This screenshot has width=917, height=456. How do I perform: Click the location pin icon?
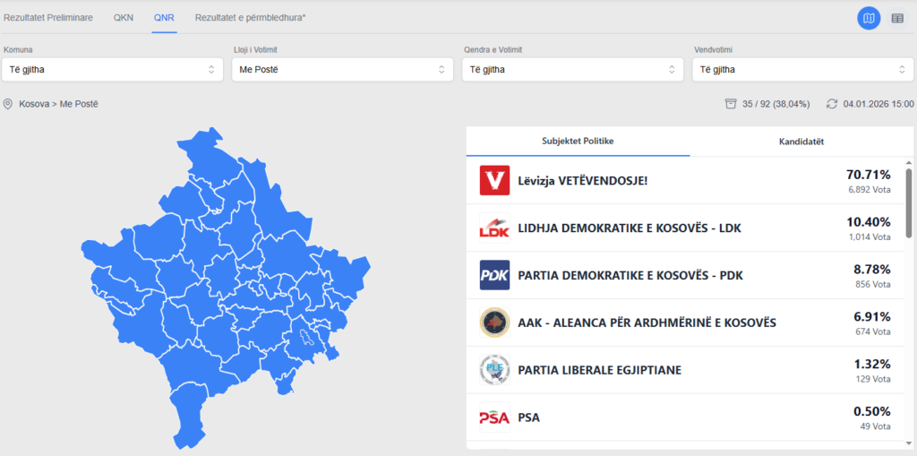click(x=8, y=104)
